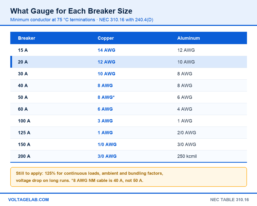The width and height of the screenshot is (257, 206).
Task: Click the 3/0 AWG copper cell in 200 A row
Action: click(107, 156)
